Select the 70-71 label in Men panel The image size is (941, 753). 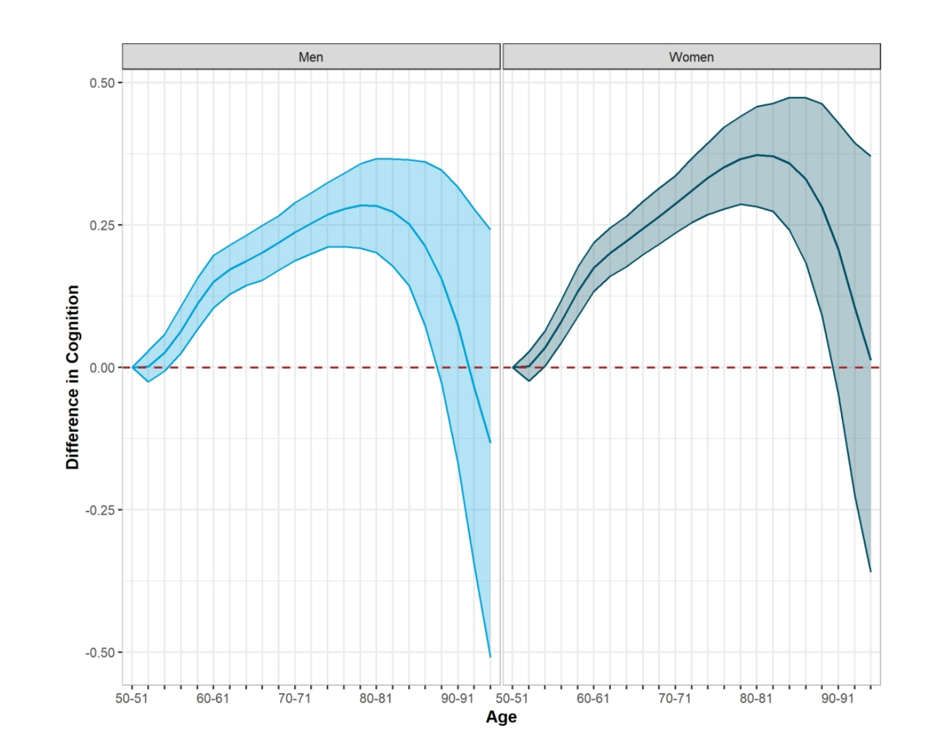tap(295, 698)
